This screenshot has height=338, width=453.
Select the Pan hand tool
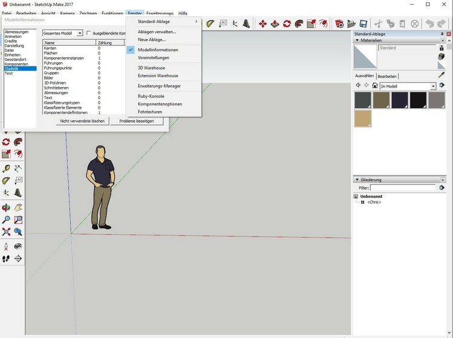pyautogui.click(x=18, y=208)
